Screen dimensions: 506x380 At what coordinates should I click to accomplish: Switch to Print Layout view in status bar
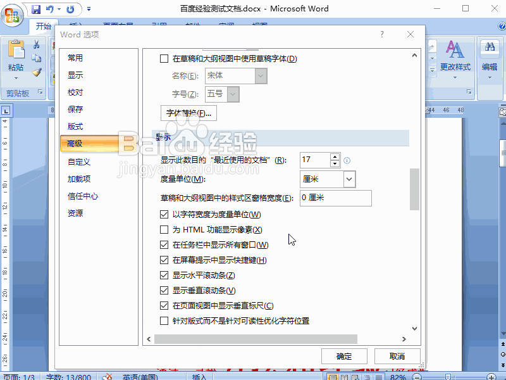[x=333, y=377]
